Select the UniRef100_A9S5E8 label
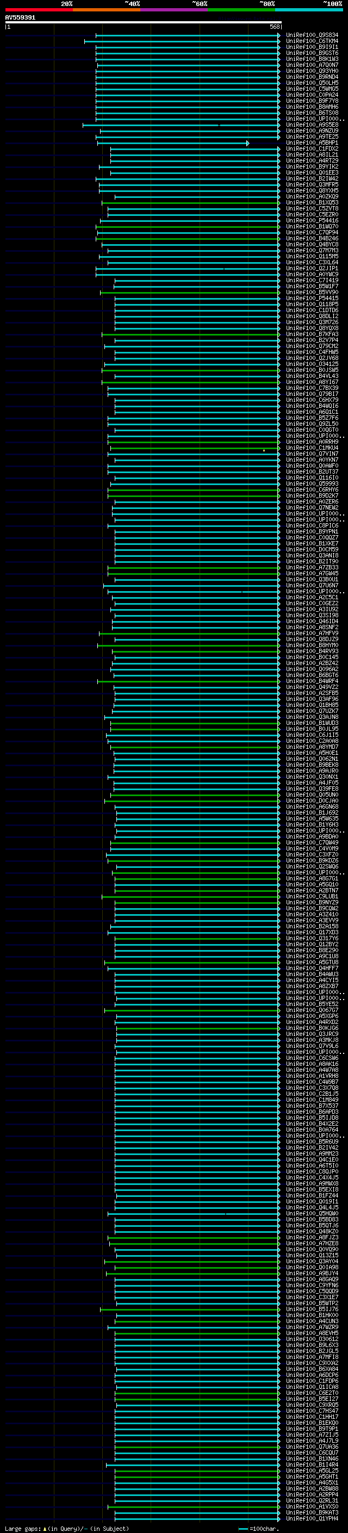The width and height of the screenshot is (348, 1533). tap(312, 125)
